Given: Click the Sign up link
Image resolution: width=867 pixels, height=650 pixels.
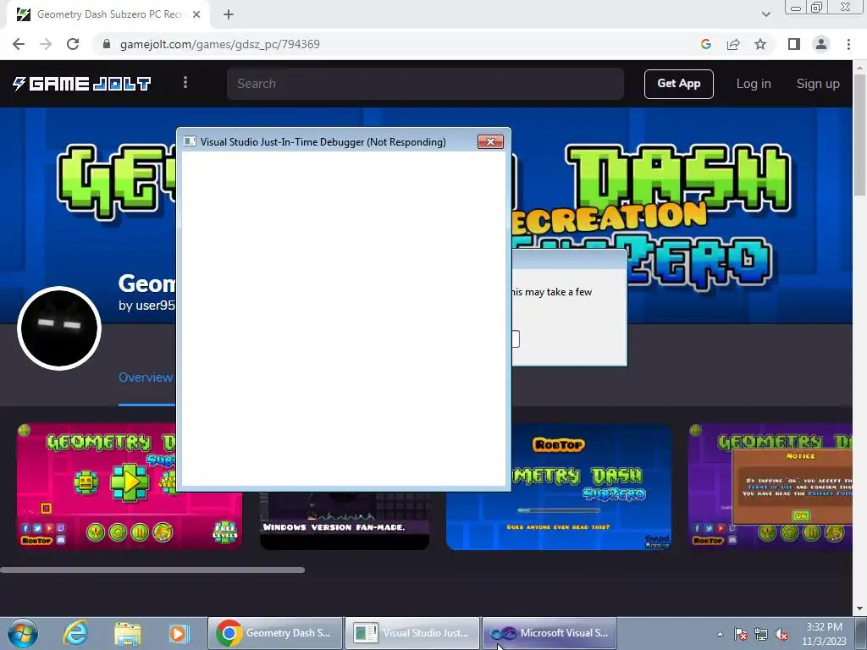Looking at the screenshot, I should (818, 84).
